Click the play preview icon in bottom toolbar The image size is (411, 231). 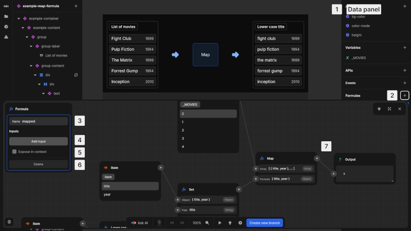(x=220, y=223)
